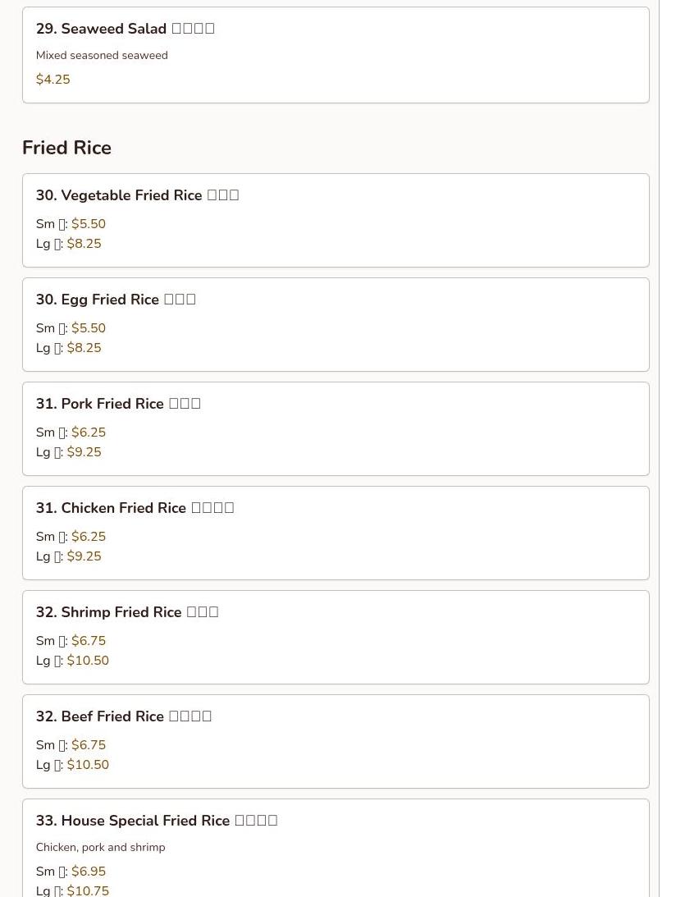The height and width of the screenshot is (897, 676).
Task: Open the Vegetable Fried Rice item
Action: click(x=137, y=195)
